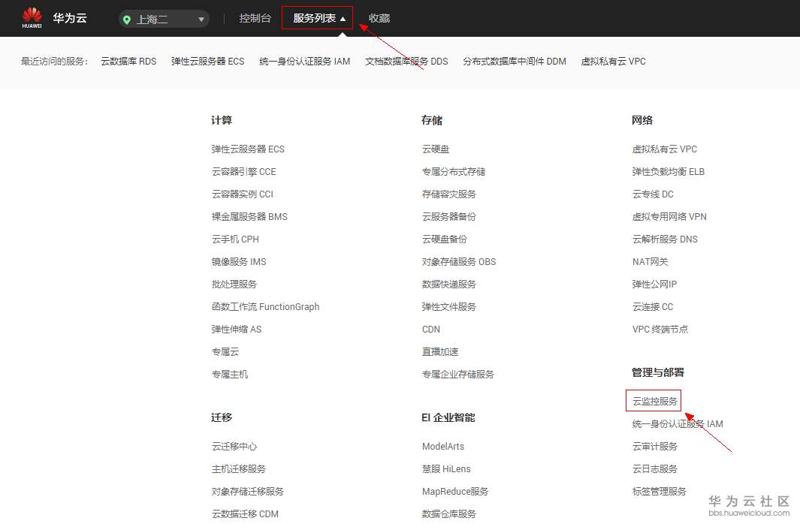Open 标签管理服务
This screenshot has width=800, height=524.
(660, 492)
